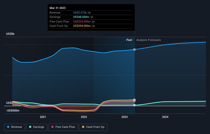
Task: Click the US$0 y-axis label
Action: pyautogui.click(x=9, y=103)
